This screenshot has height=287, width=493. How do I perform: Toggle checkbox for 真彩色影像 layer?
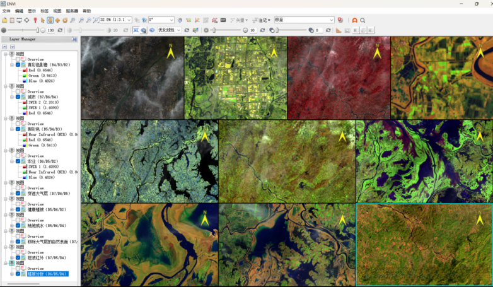(18, 64)
